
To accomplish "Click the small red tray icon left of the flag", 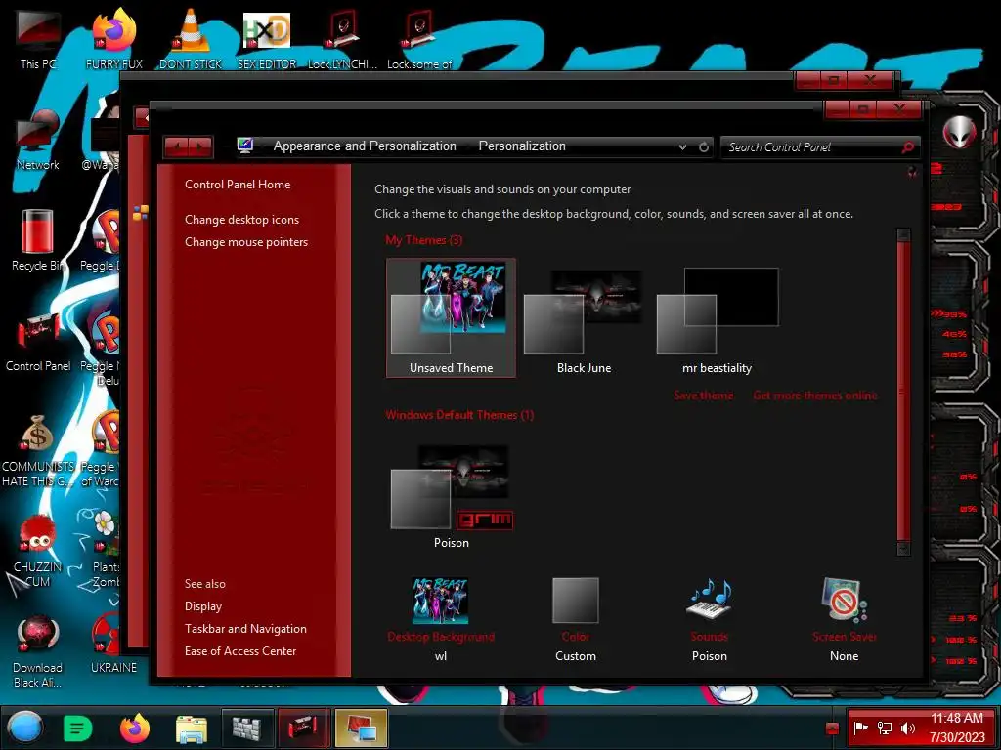I will [x=832, y=729].
